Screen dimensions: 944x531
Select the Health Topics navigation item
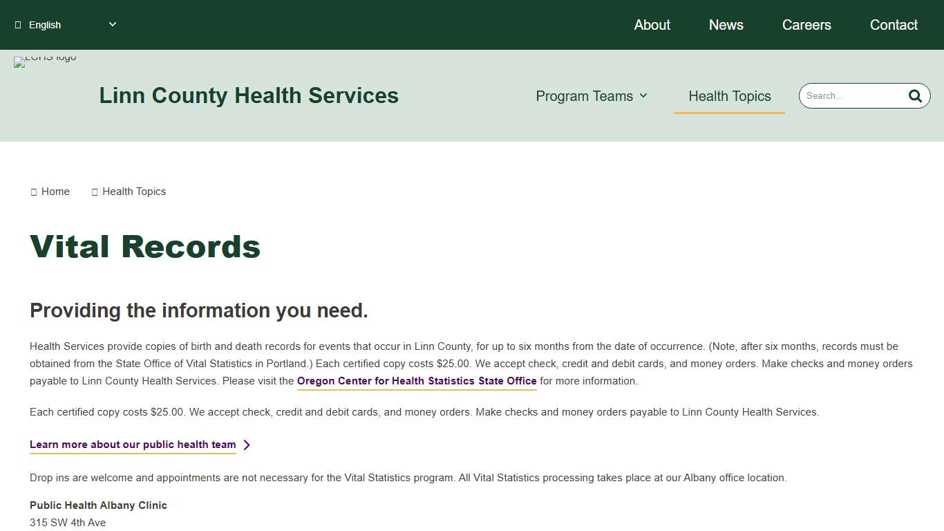(729, 96)
